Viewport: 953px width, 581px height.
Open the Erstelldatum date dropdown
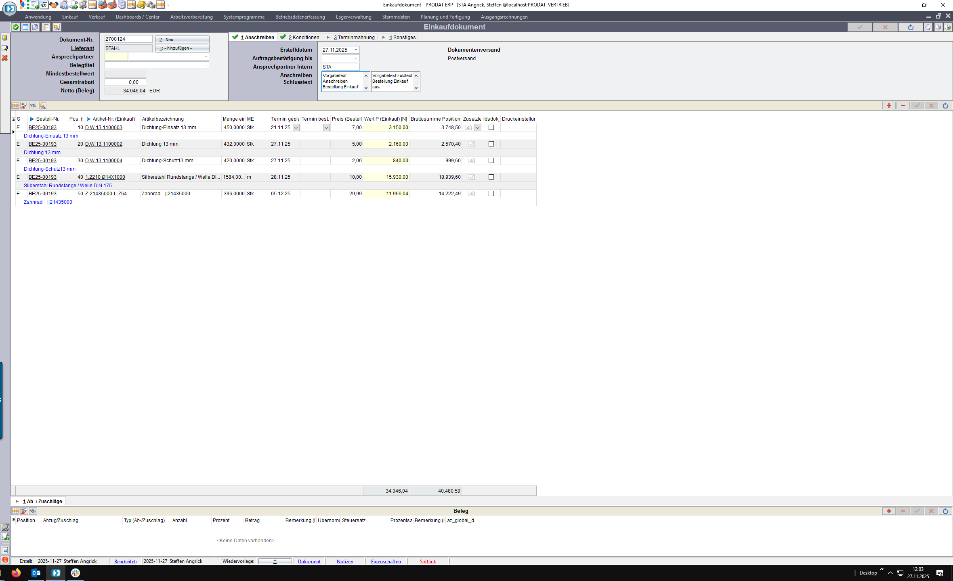[x=356, y=50]
